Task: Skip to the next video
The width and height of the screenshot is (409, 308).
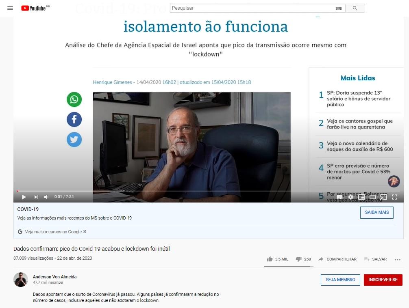Action: (36, 197)
